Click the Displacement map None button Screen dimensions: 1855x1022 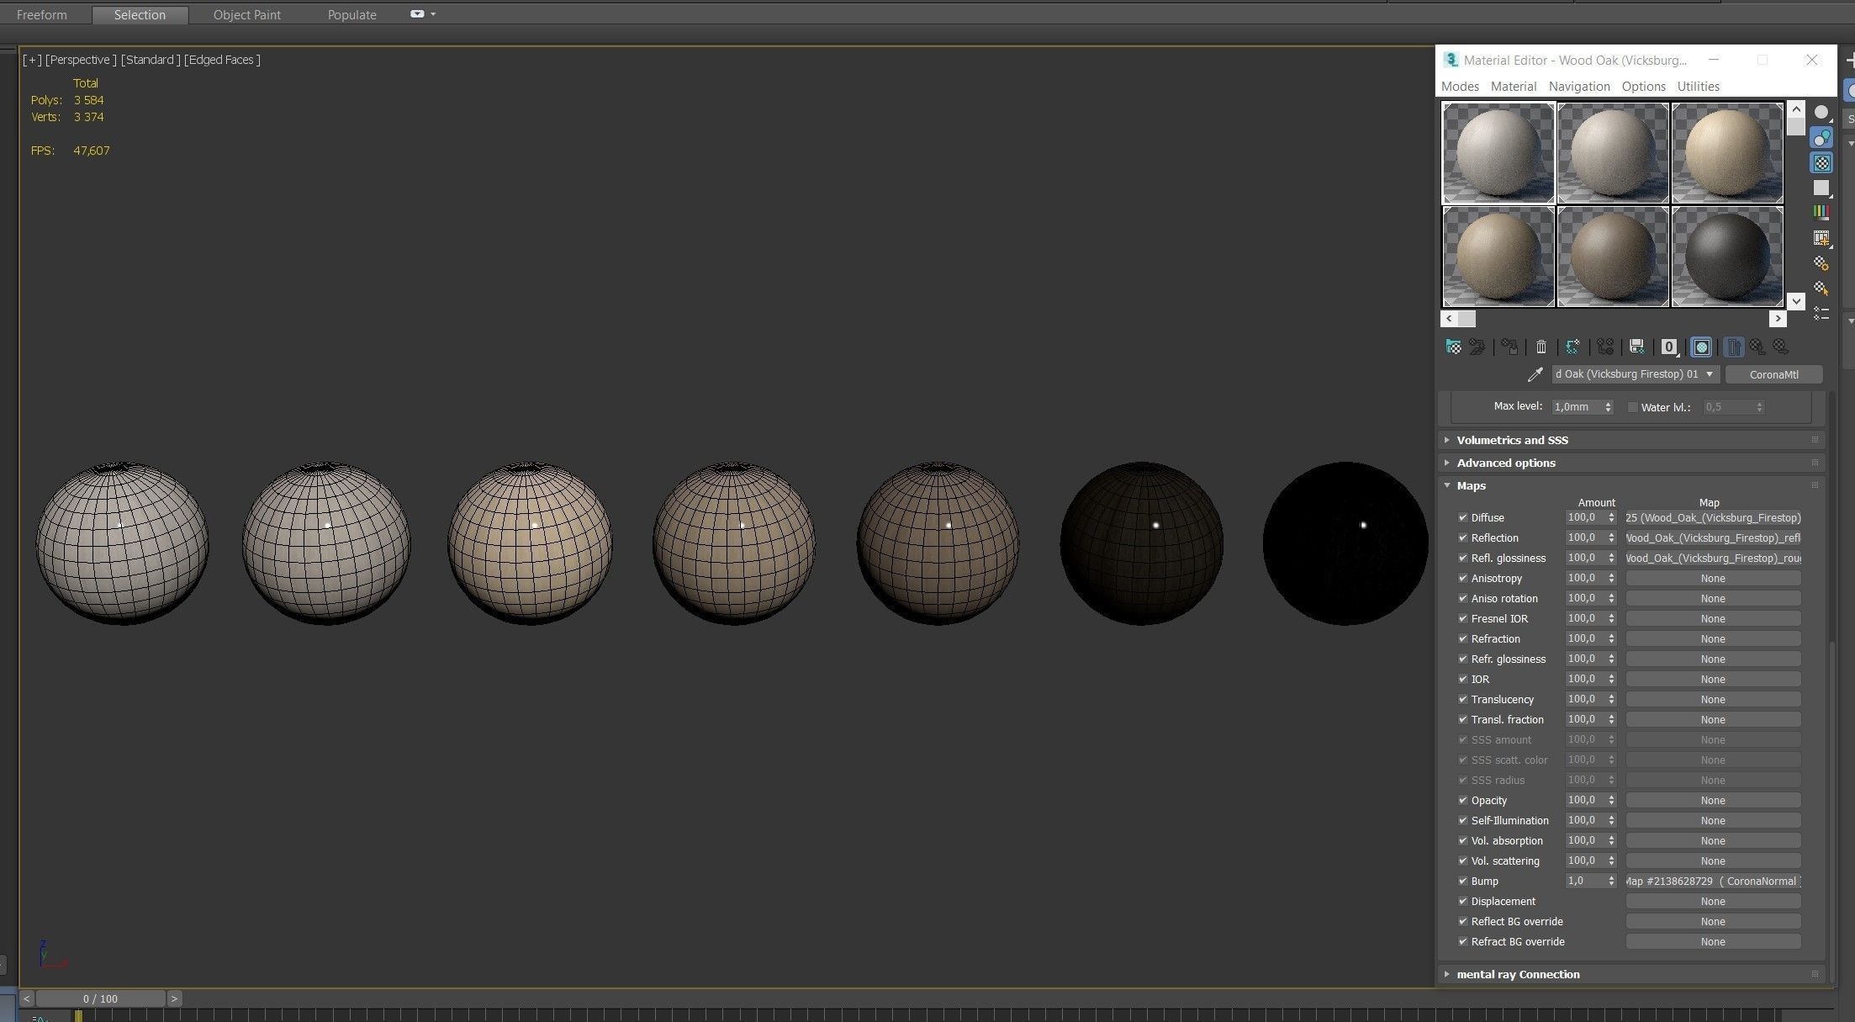tap(1712, 901)
